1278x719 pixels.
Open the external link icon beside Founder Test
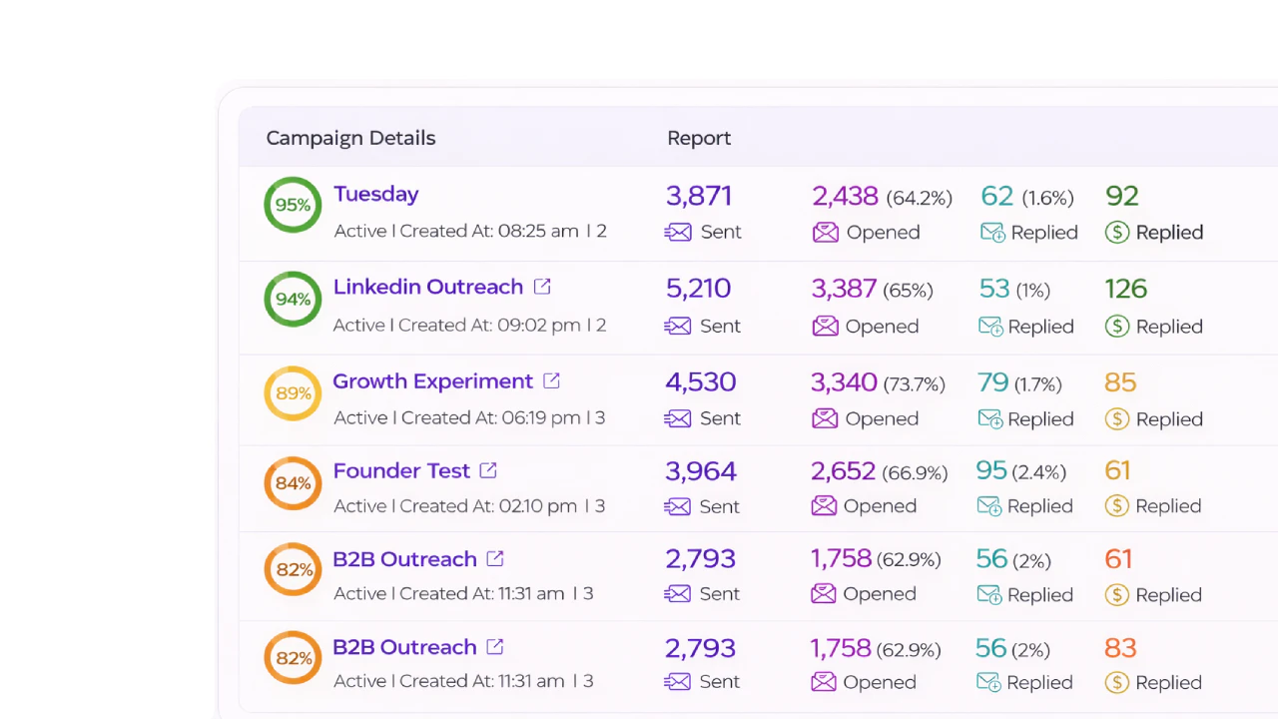pos(488,470)
